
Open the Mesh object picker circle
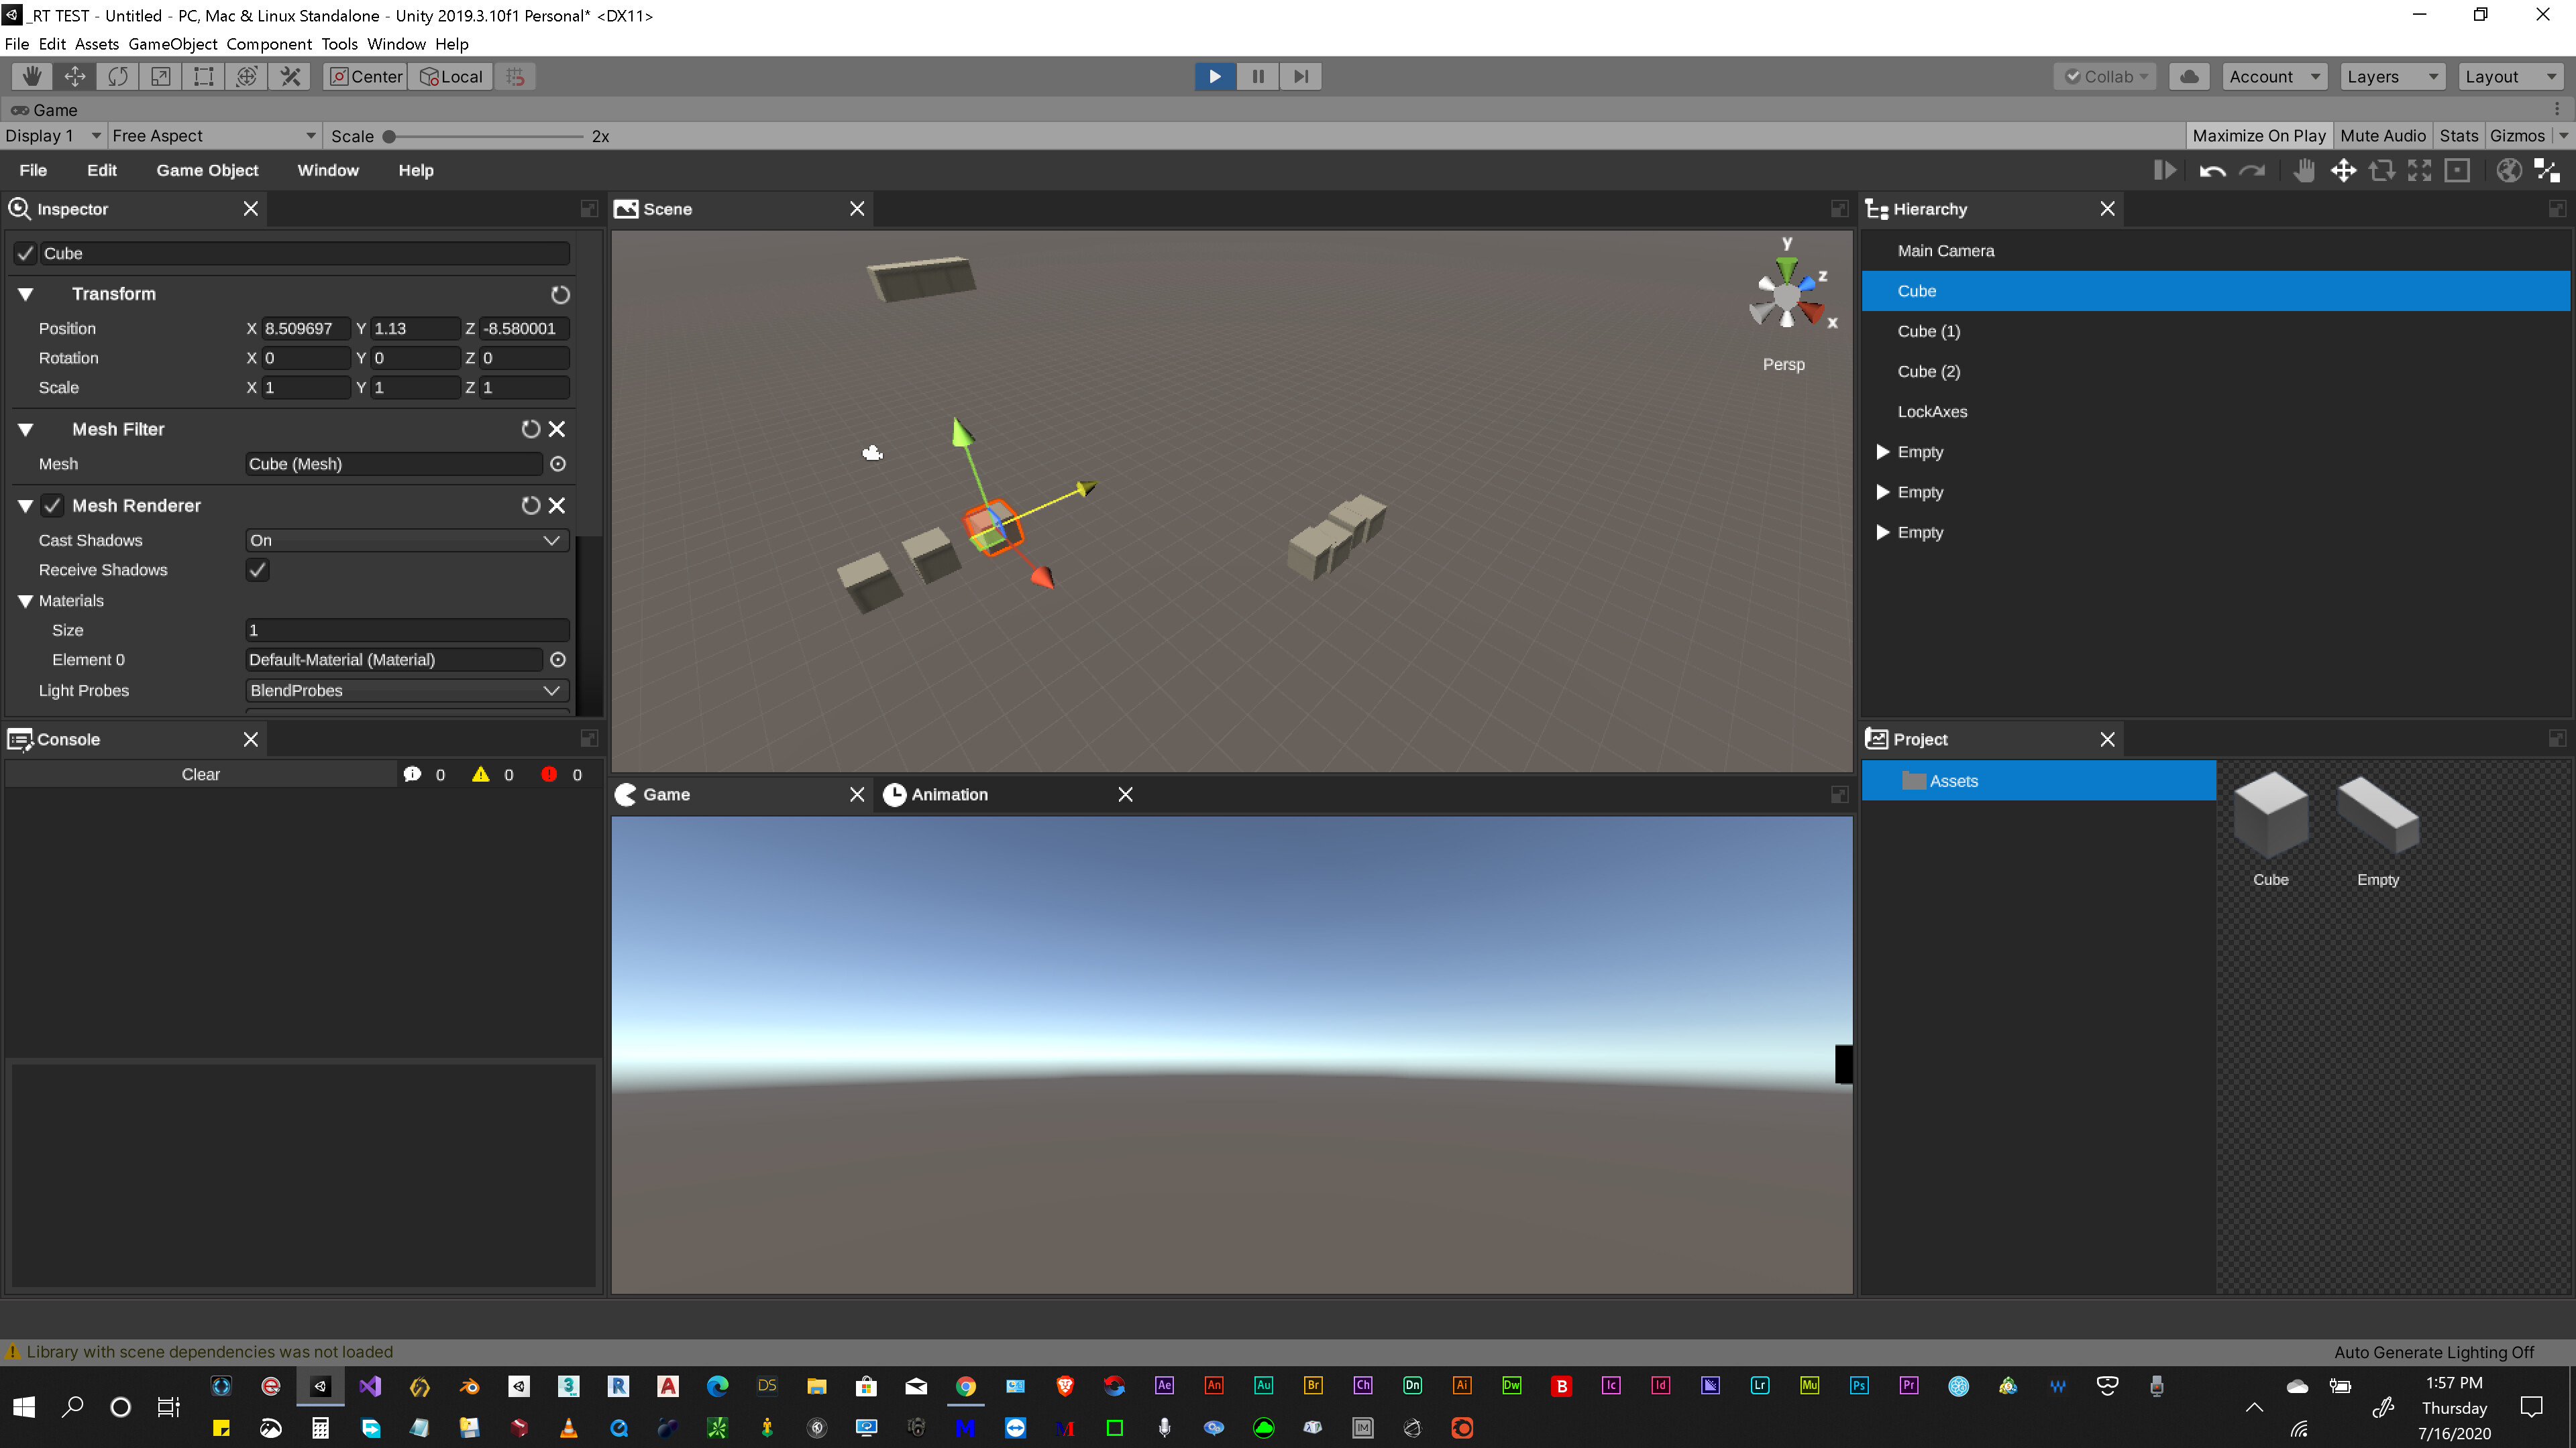[558, 464]
